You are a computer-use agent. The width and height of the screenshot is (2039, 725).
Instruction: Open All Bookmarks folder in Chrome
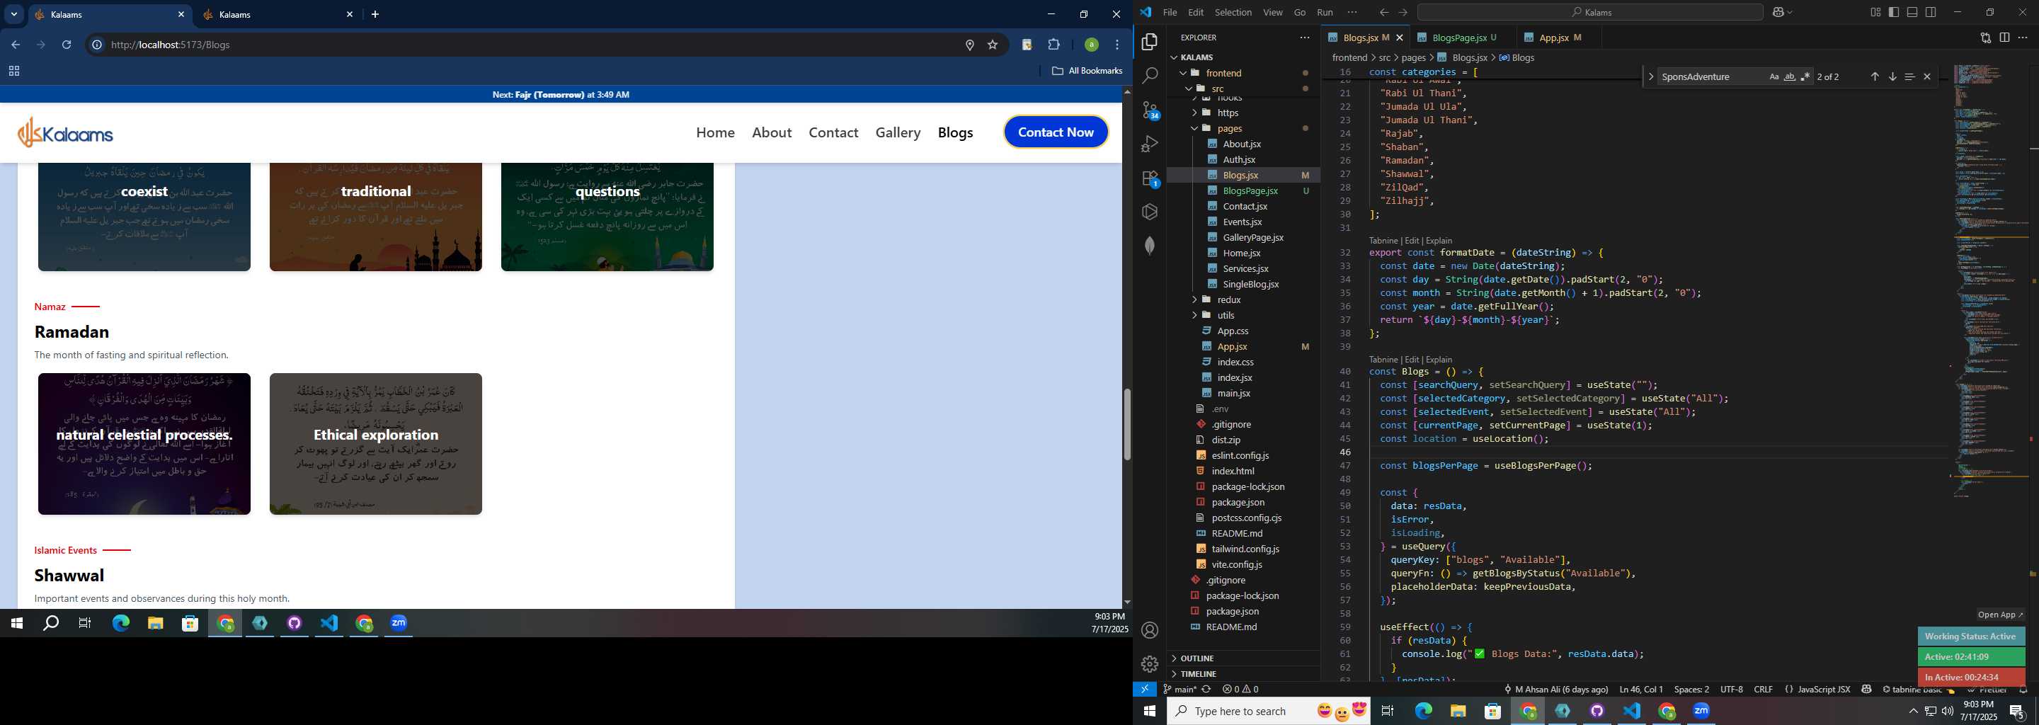(x=1087, y=70)
